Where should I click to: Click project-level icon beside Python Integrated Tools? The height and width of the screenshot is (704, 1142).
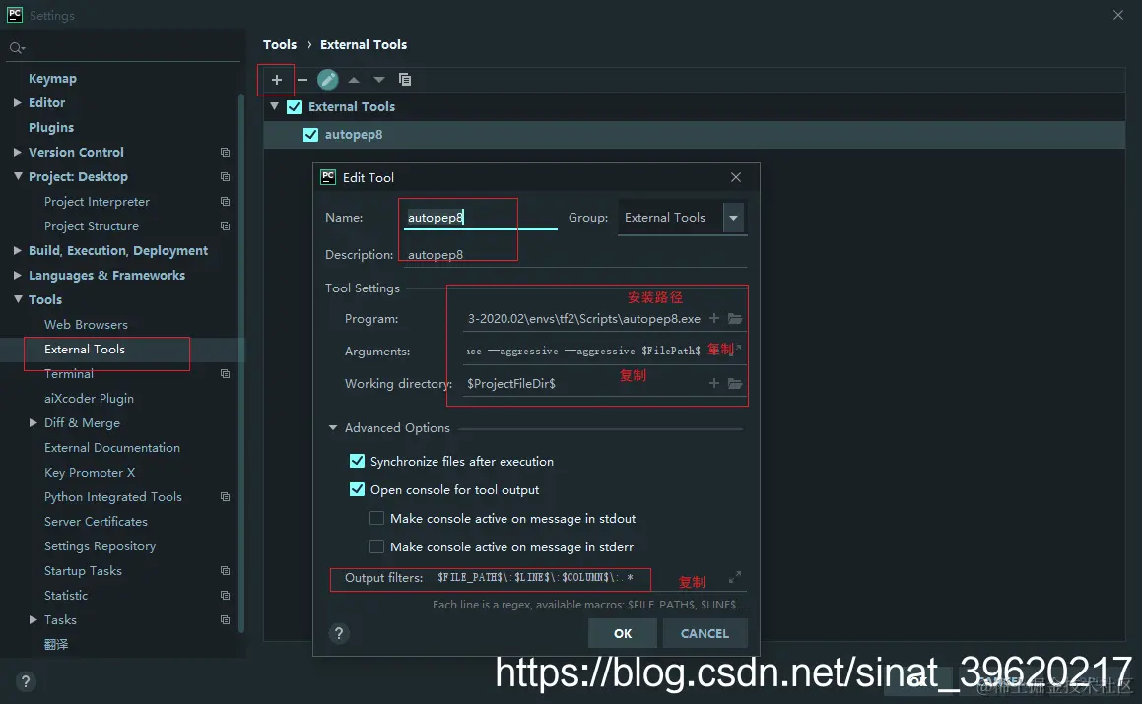(225, 496)
